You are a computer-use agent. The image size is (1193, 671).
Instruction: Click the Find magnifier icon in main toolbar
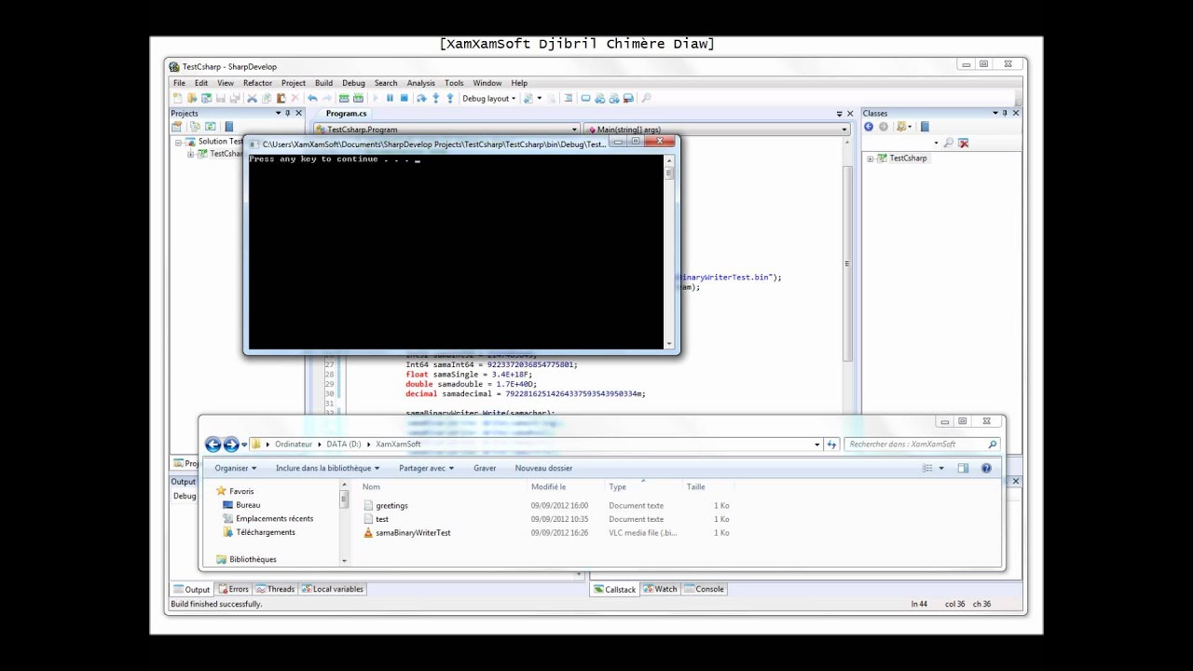coord(646,98)
